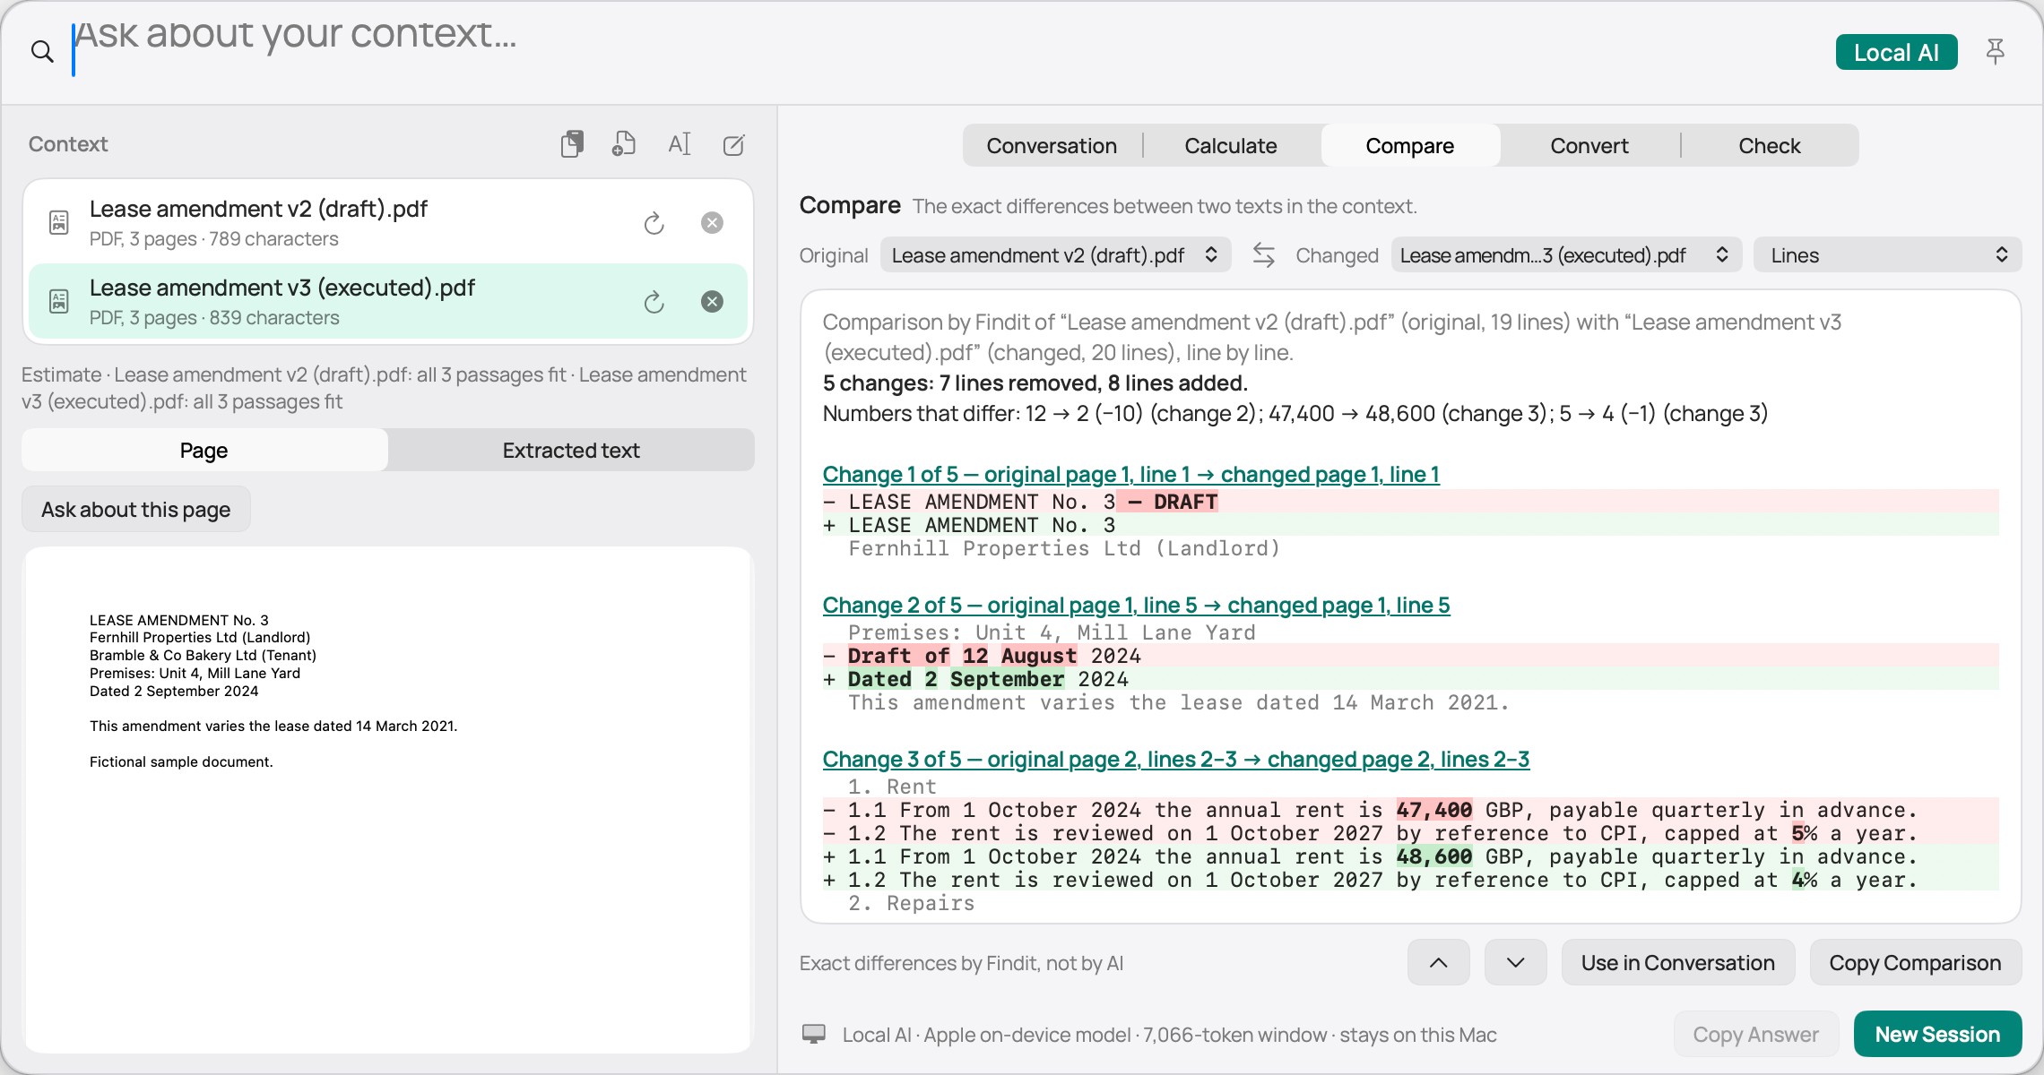This screenshot has width=2044, height=1075.
Task: Swap original and changed documents
Action: (1264, 255)
